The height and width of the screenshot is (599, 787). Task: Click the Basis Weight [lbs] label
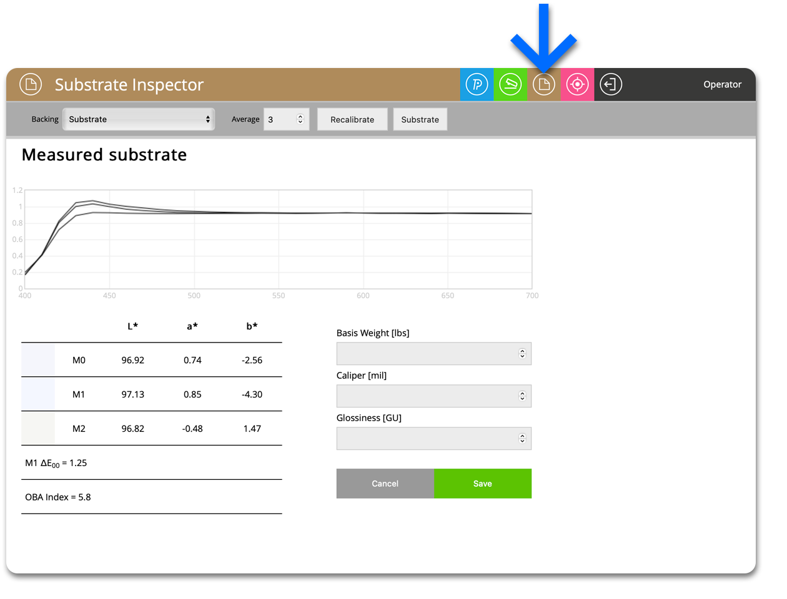coord(373,333)
